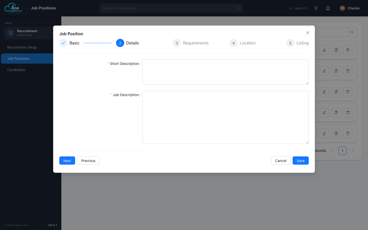The image size is (368, 230).
Task: Click the search magnifier in the module search
Action: coord(238,8)
